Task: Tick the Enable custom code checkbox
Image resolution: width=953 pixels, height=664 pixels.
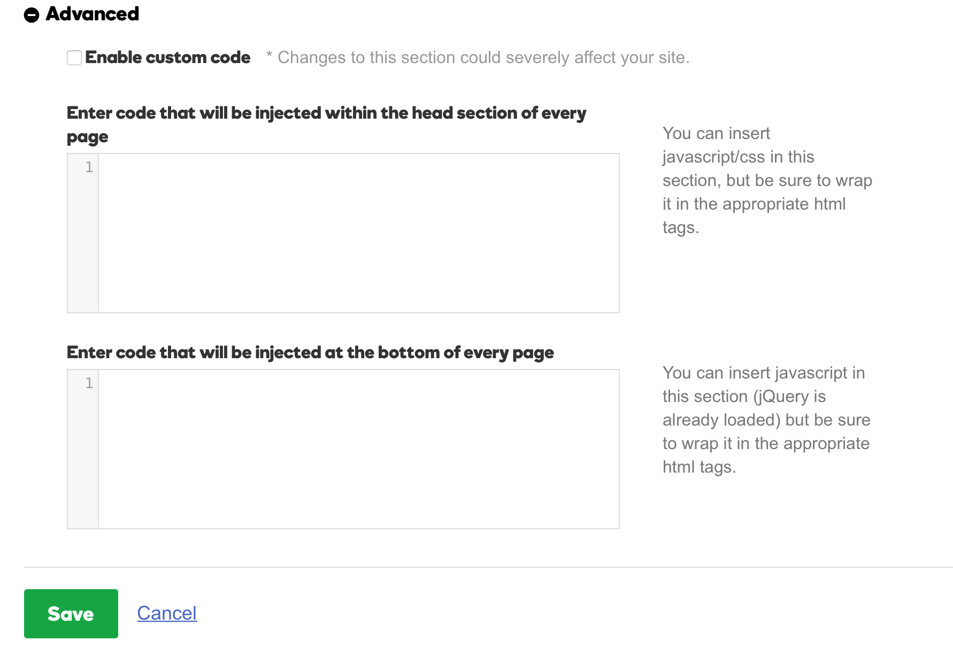Action: (x=74, y=58)
